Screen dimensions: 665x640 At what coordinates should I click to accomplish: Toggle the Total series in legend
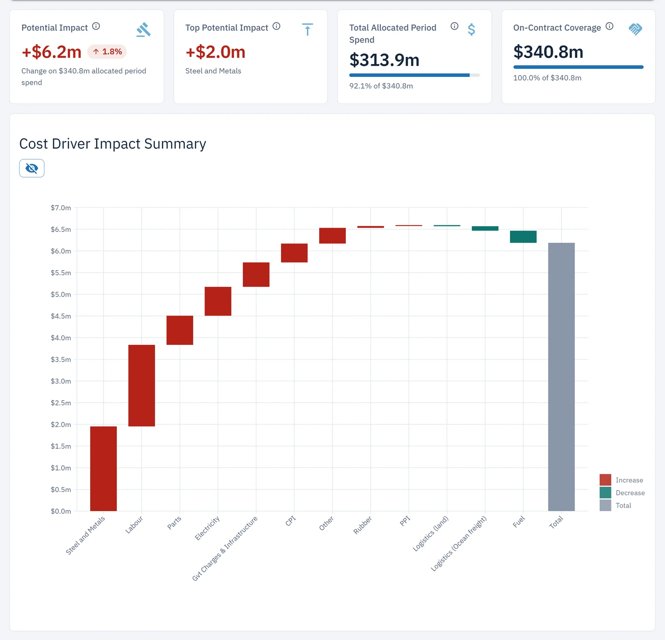point(616,505)
